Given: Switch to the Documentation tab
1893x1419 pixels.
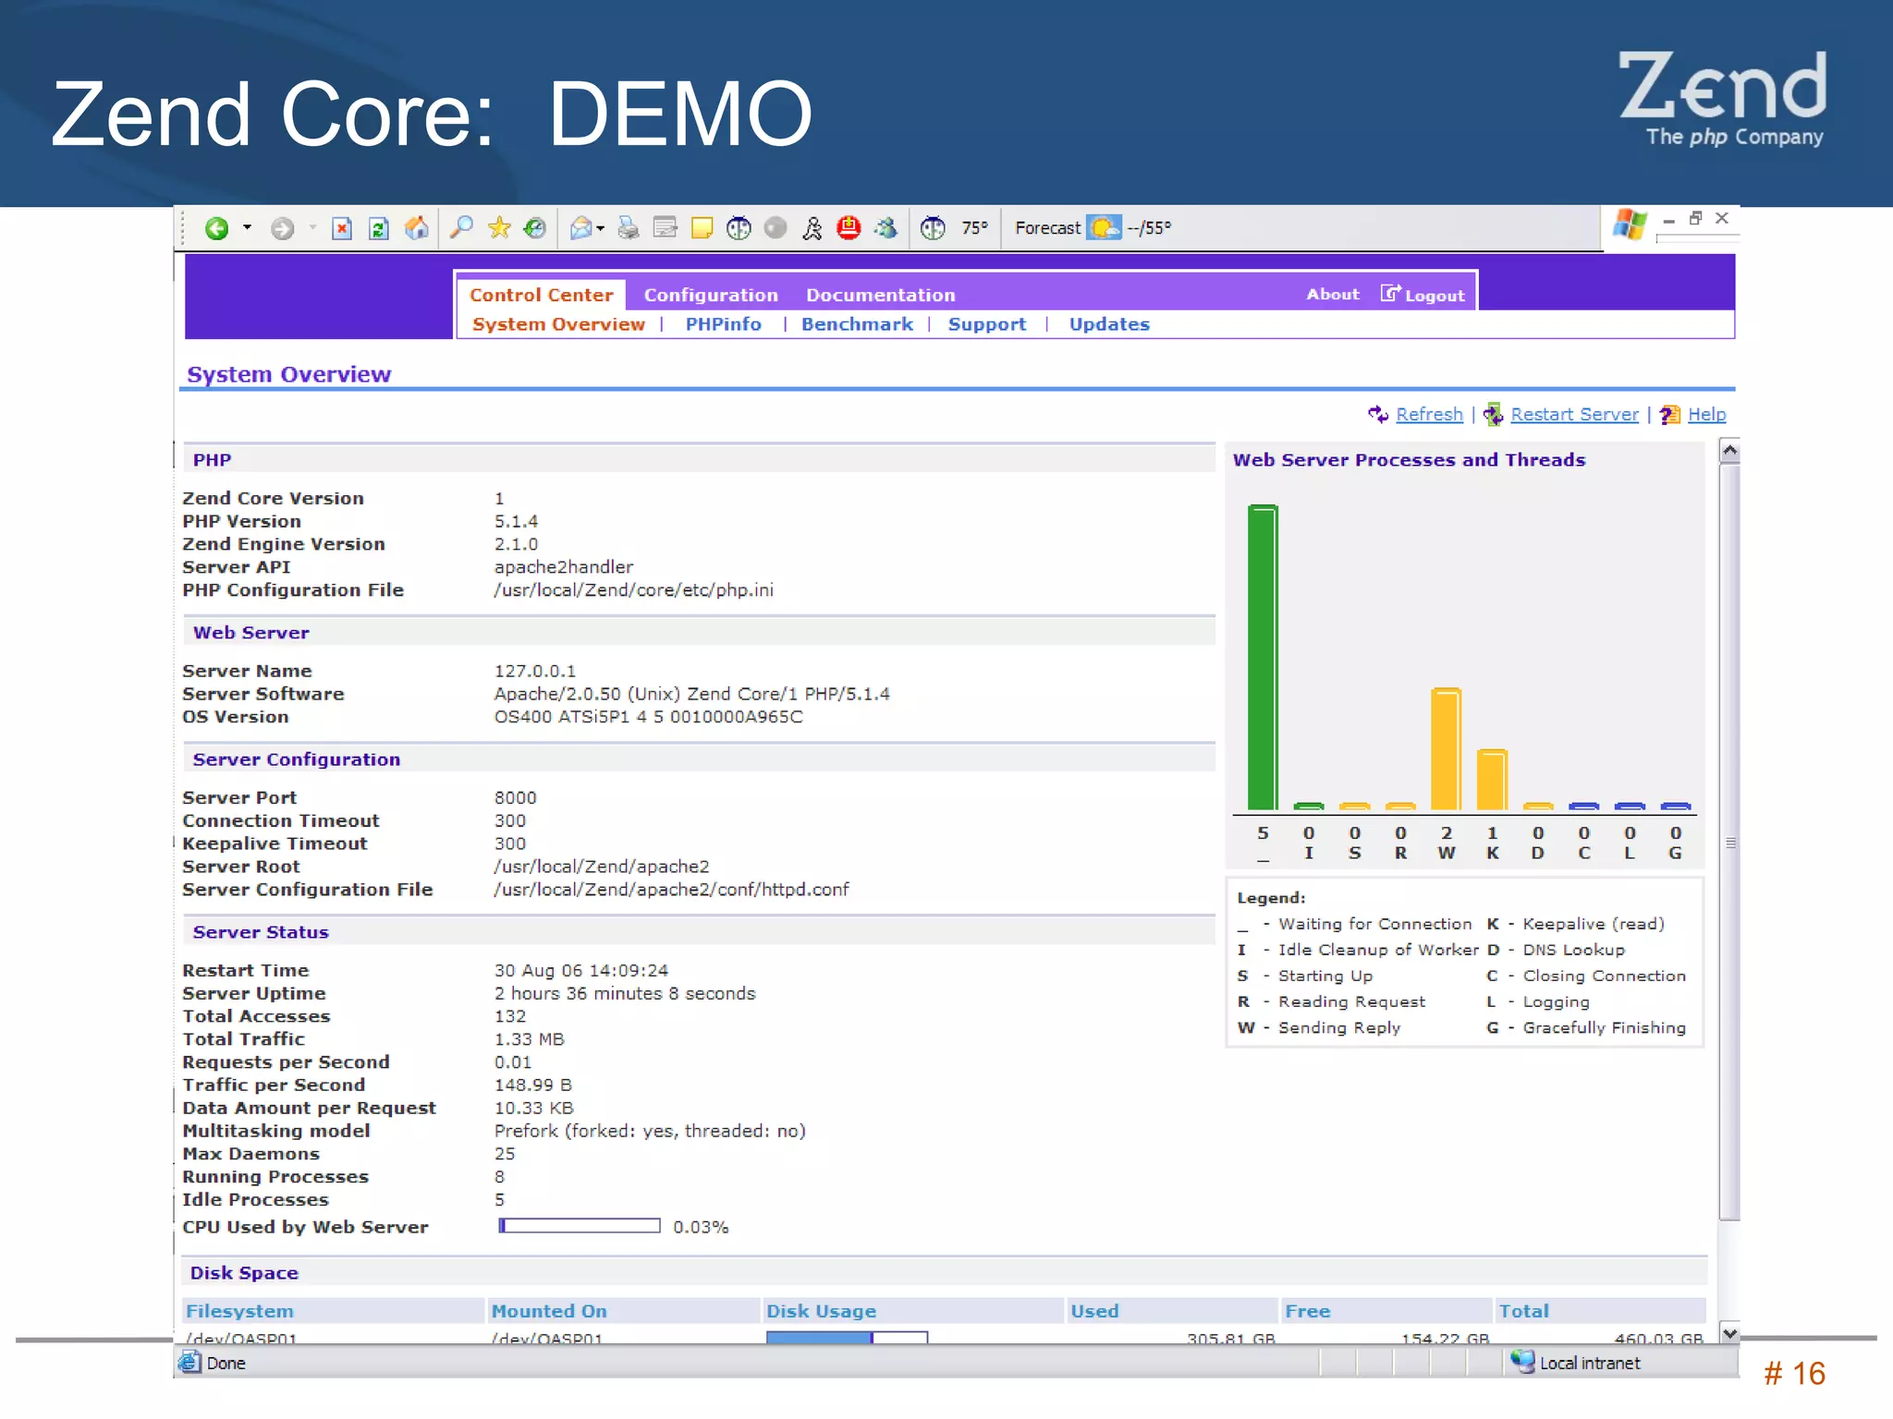Looking at the screenshot, I should (880, 295).
